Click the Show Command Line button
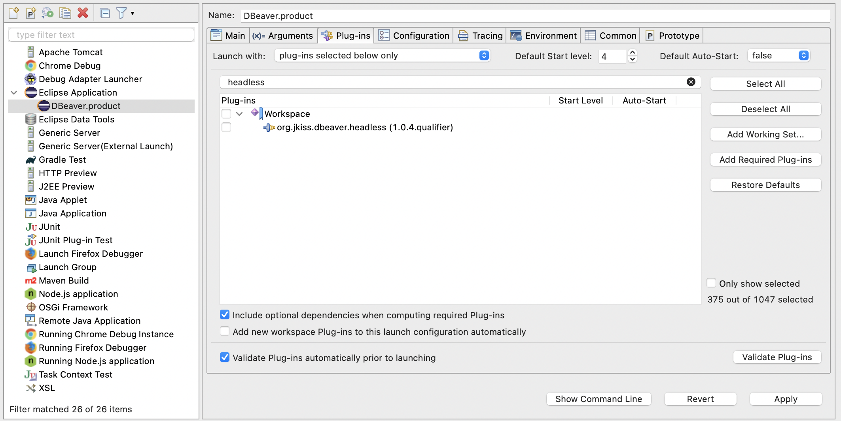The image size is (841, 421). [599, 399]
